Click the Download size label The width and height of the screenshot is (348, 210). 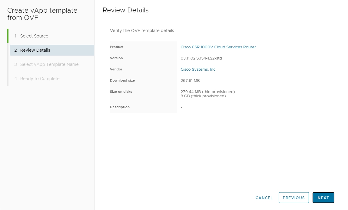[x=122, y=80]
